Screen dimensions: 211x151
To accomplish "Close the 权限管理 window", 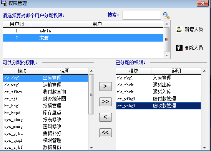I will pos(203,3).
